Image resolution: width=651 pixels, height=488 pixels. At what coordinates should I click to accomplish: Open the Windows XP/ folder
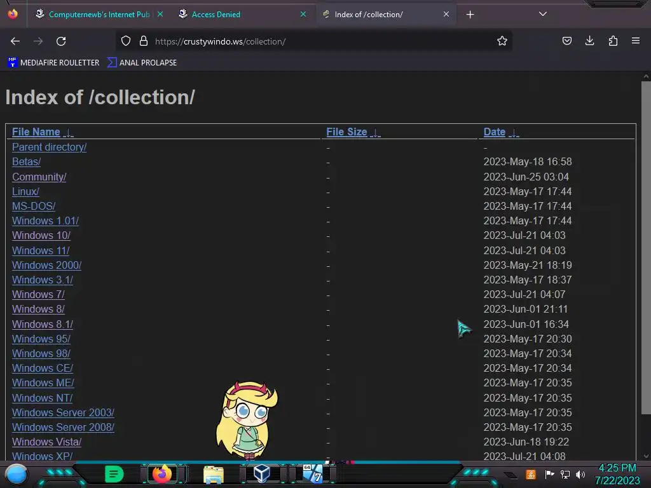43,456
